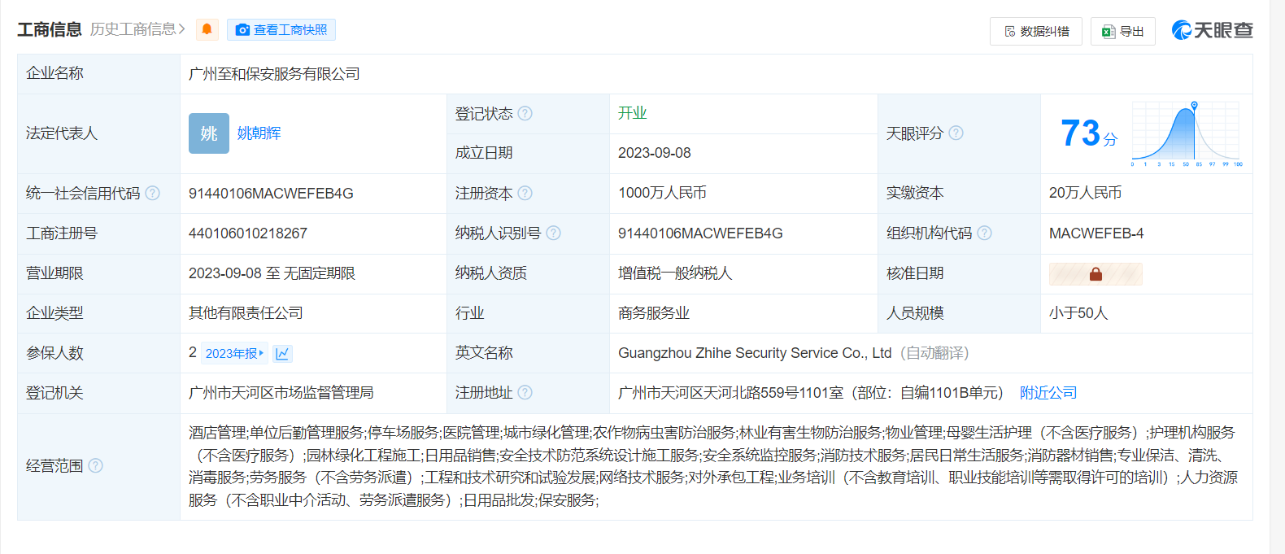Screen dimensions: 1285x554
Task: Click help icon beside 组织机构代码
Action: pyautogui.click(x=985, y=233)
